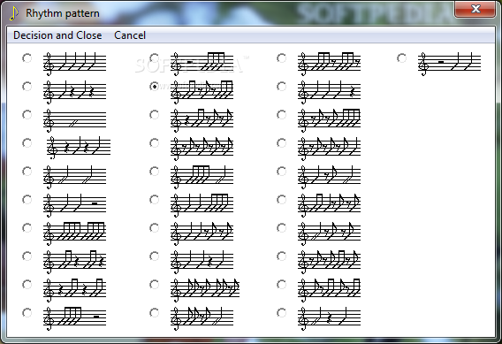Click the widest pattern image with six flagged eighths
502x344 pixels.
coord(205,290)
